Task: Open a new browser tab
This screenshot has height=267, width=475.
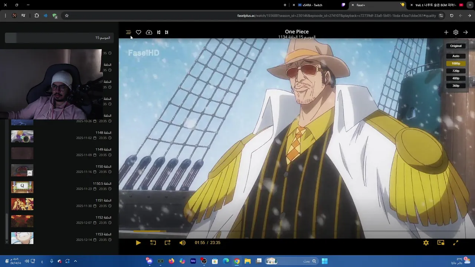Action: pos(285,5)
